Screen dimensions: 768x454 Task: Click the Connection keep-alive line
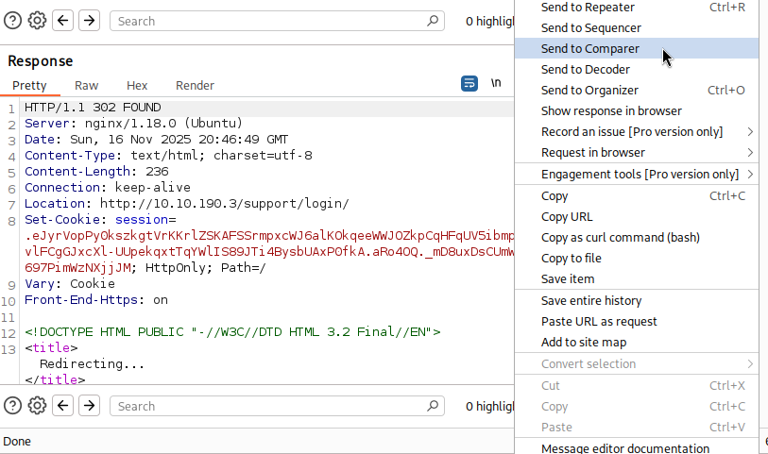coord(108,188)
